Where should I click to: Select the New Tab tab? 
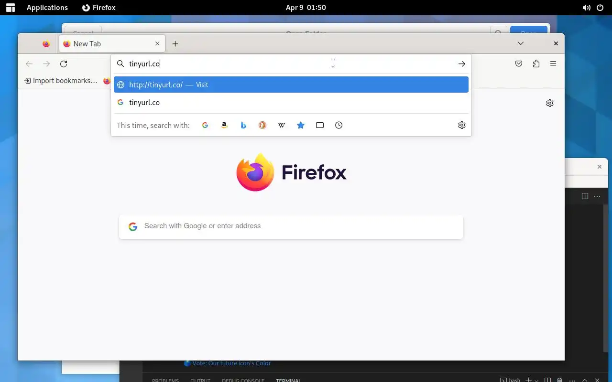[x=112, y=43]
